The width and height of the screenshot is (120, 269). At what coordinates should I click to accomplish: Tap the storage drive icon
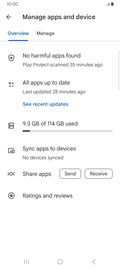coord(11,126)
